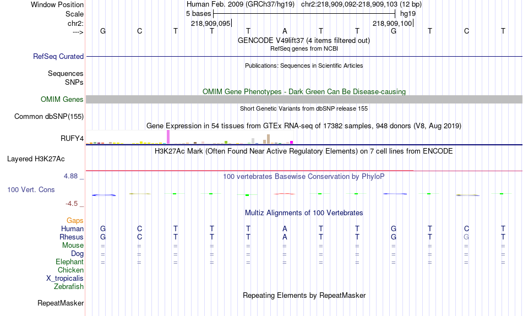Select the RUFY4 GTEx track label
523x316 pixels.
[x=72, y=139]
